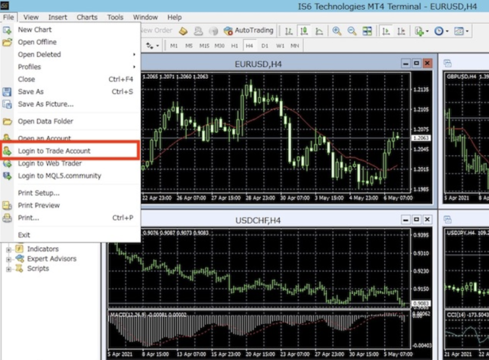Choose Print... menu entry
The image size is (489, 360).
(x=70, y=218)
